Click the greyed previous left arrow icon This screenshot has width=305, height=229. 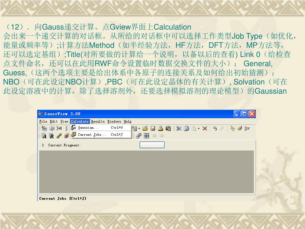point(154,136)
